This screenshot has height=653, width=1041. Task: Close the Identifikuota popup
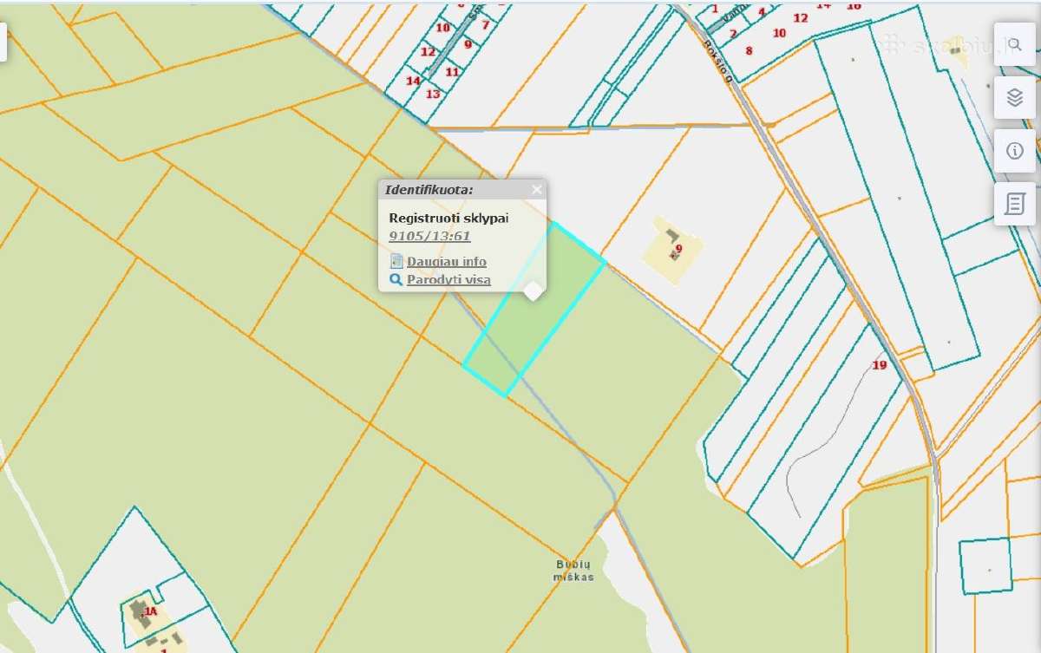click(537, 189)
